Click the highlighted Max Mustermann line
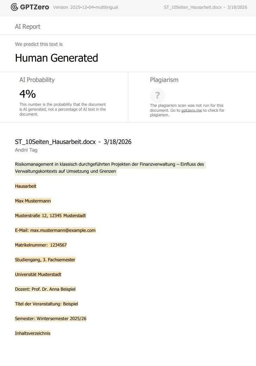The height and width of the screenshot is (366, 256). click(33, 201)
